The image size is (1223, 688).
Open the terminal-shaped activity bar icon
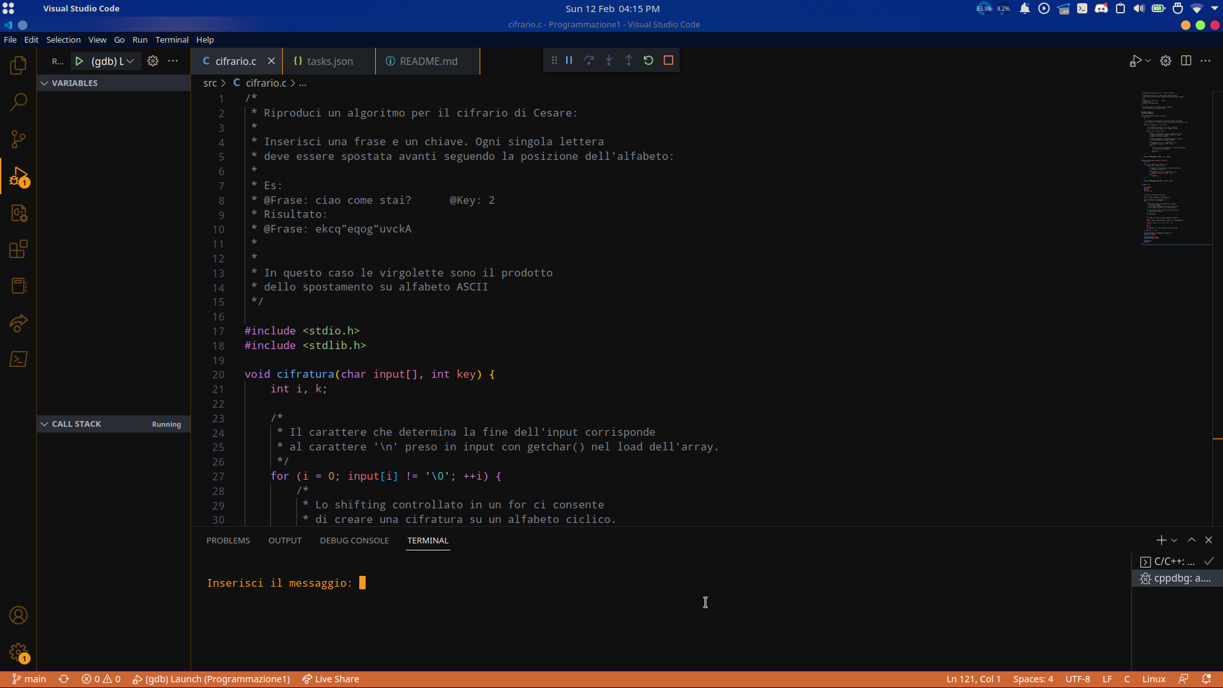point(18,359)
